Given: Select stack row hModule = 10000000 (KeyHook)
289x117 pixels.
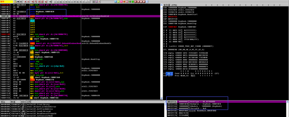Looking at the screenshot, I should coord(227,106).
